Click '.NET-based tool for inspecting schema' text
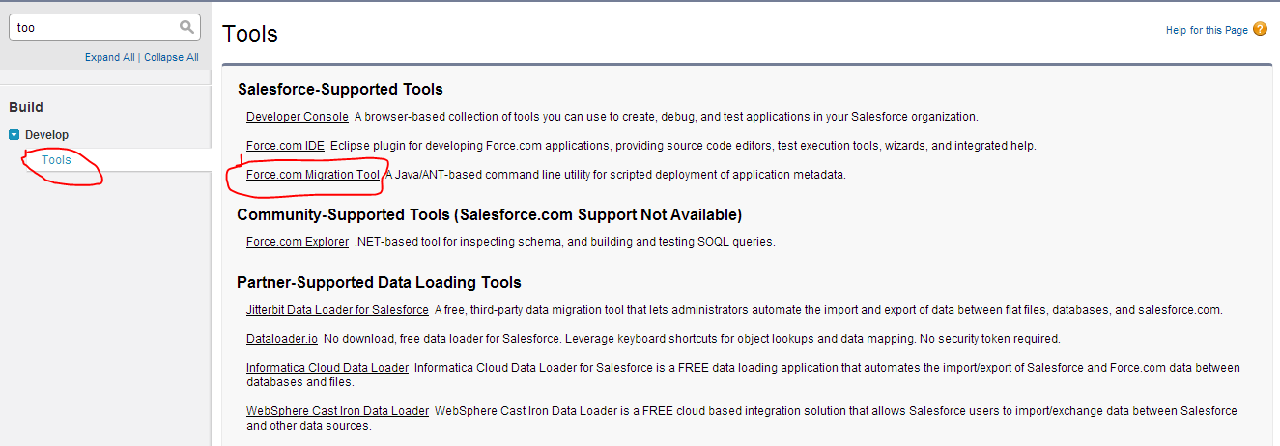Image resolution: width=1280 pixels, height=446 pixels. coord(564,242)
